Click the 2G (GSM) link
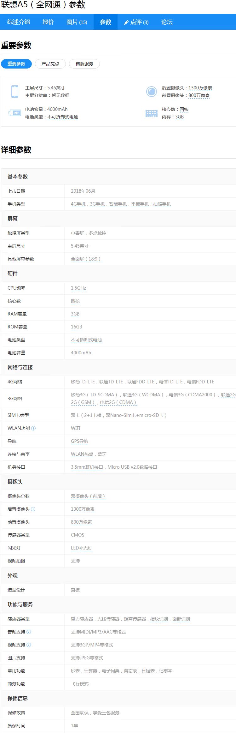 click(83, 402)
